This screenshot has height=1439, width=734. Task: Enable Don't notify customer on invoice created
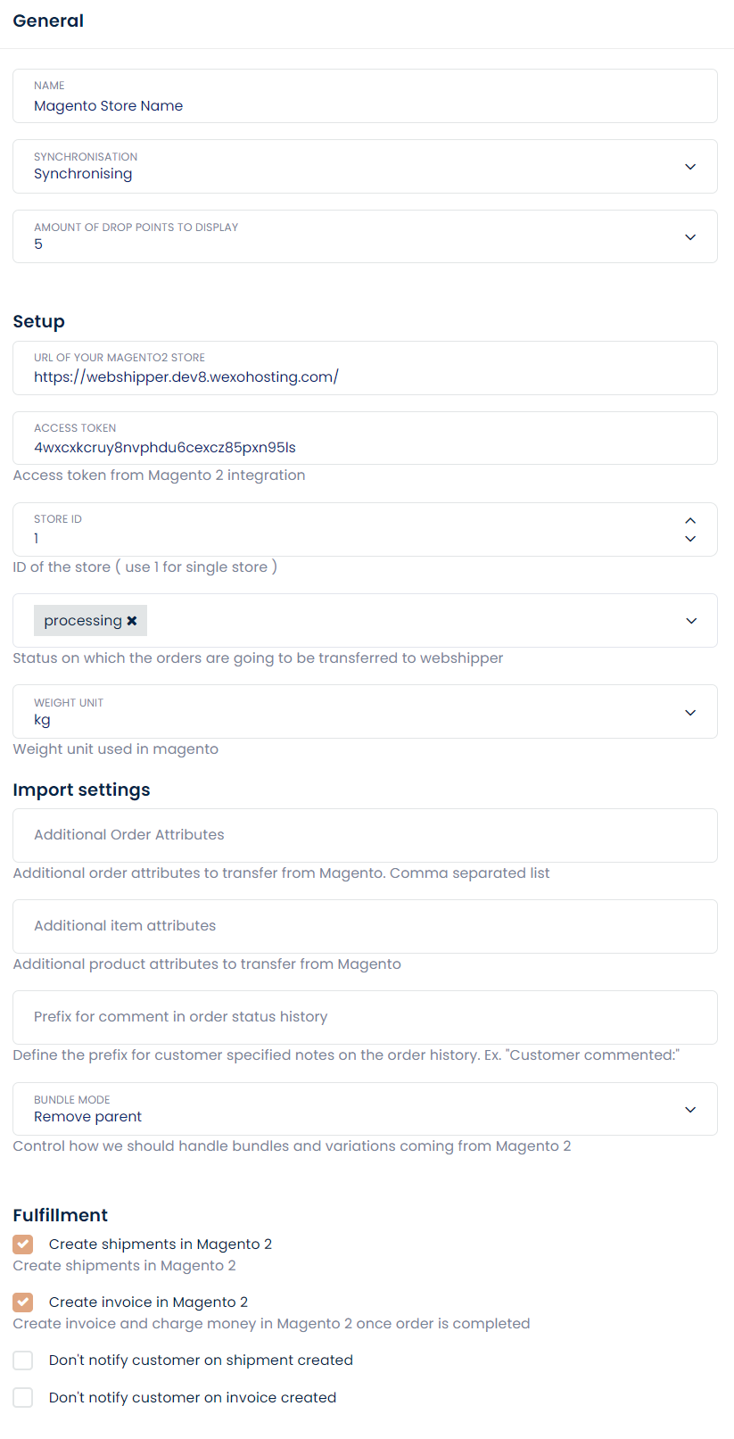23,1398
